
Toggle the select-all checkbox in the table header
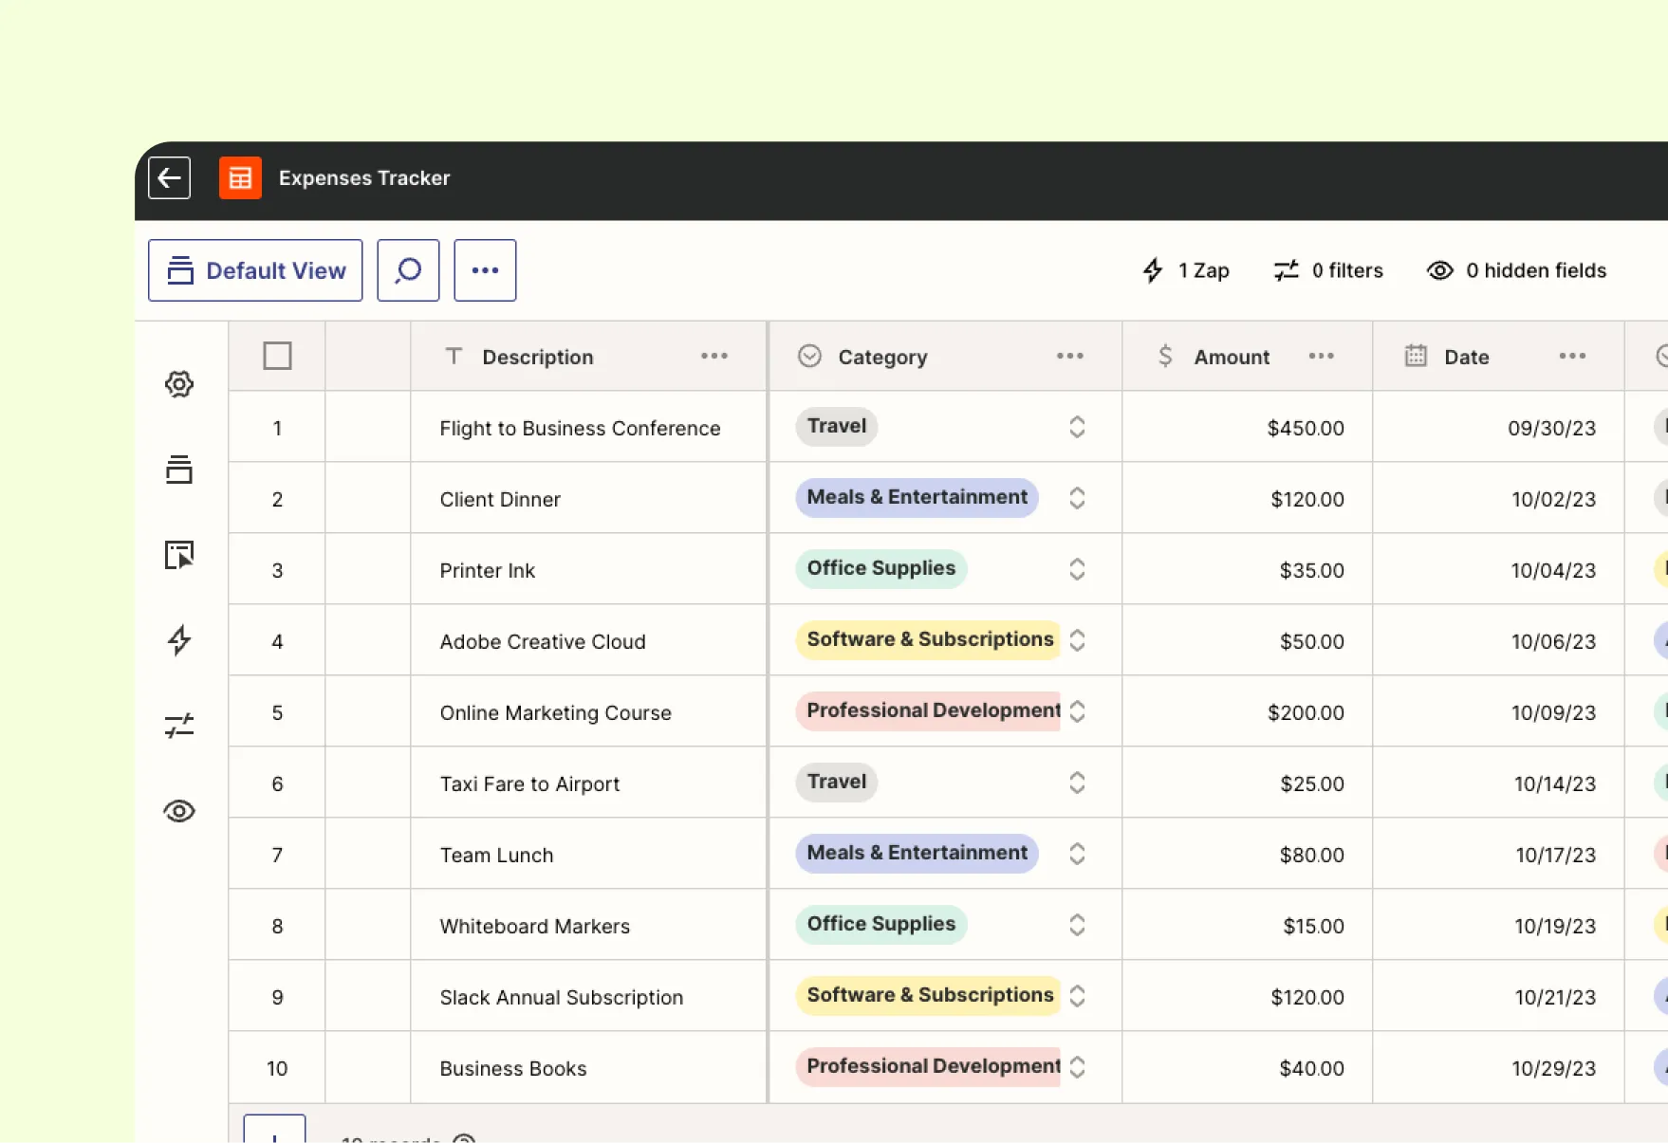[277, 356]
